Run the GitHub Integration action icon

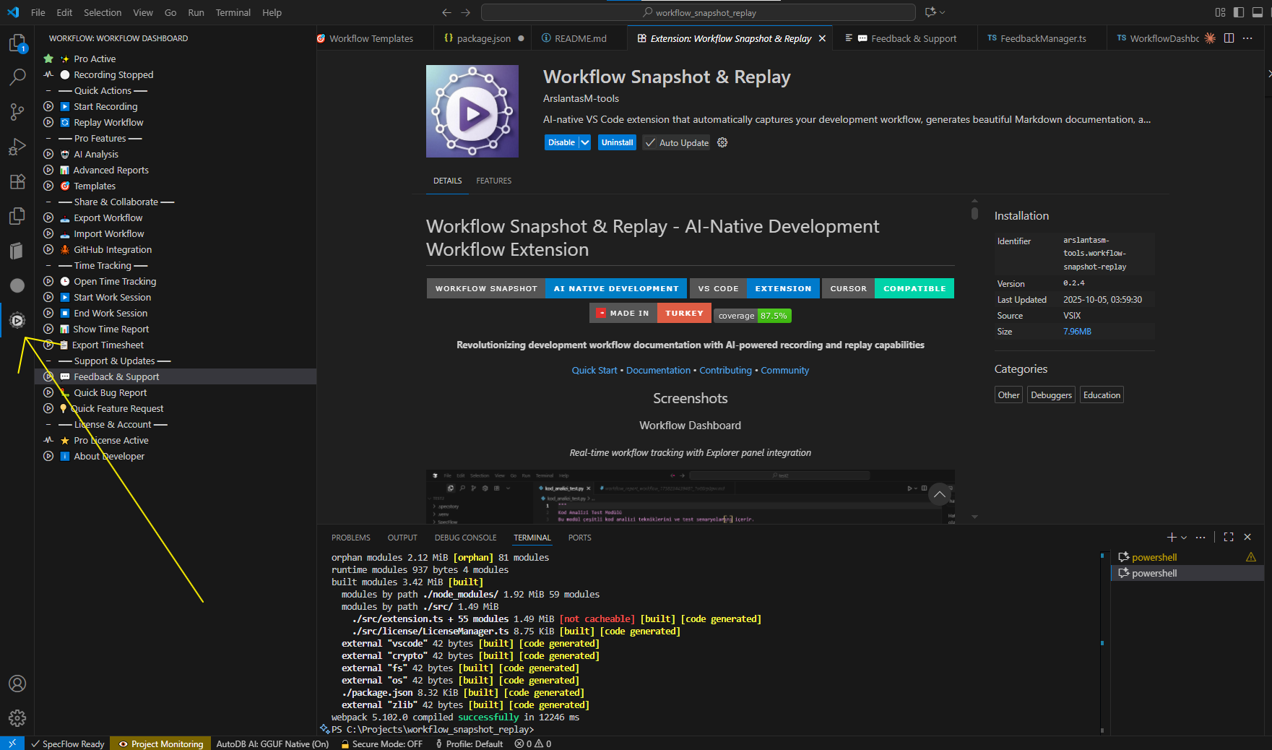[48, 249]
